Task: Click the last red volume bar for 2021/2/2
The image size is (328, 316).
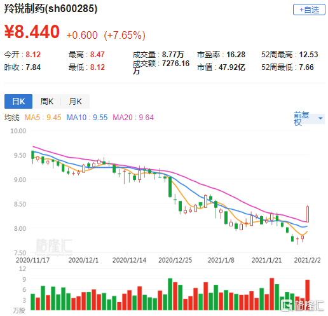Action: tap(308, 295)
